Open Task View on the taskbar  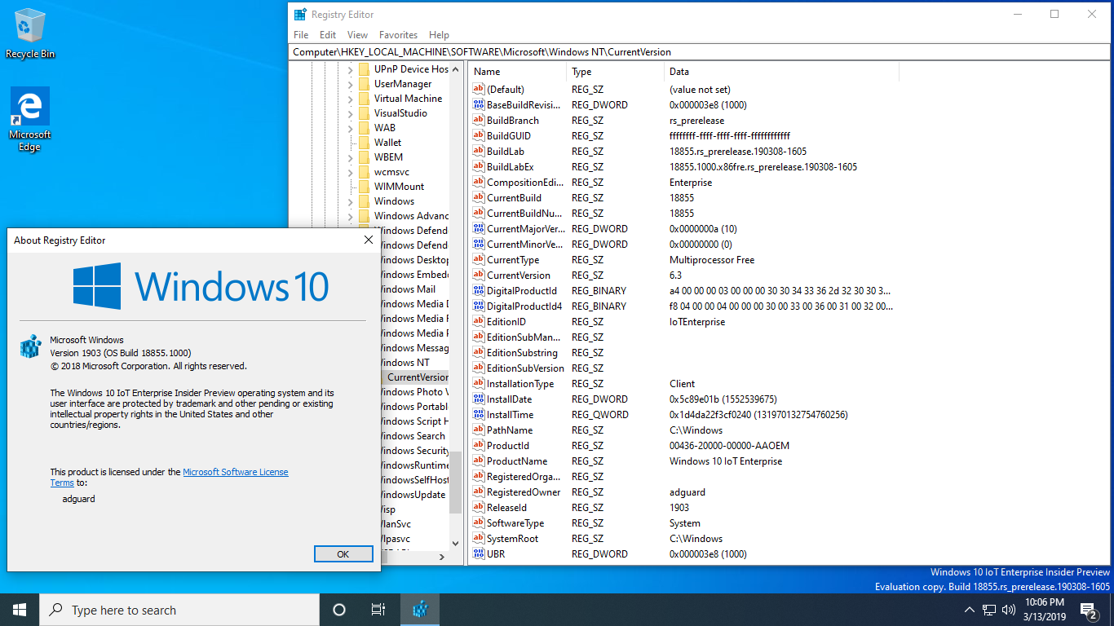pos(378,610)
